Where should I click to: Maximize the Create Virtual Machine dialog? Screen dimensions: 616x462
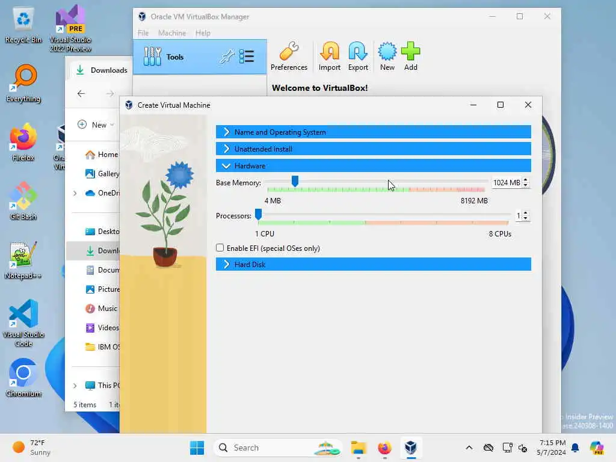click(500, 105)
